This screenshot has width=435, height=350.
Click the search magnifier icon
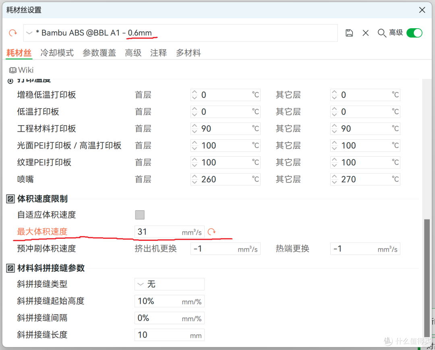(x=382, y=33)
